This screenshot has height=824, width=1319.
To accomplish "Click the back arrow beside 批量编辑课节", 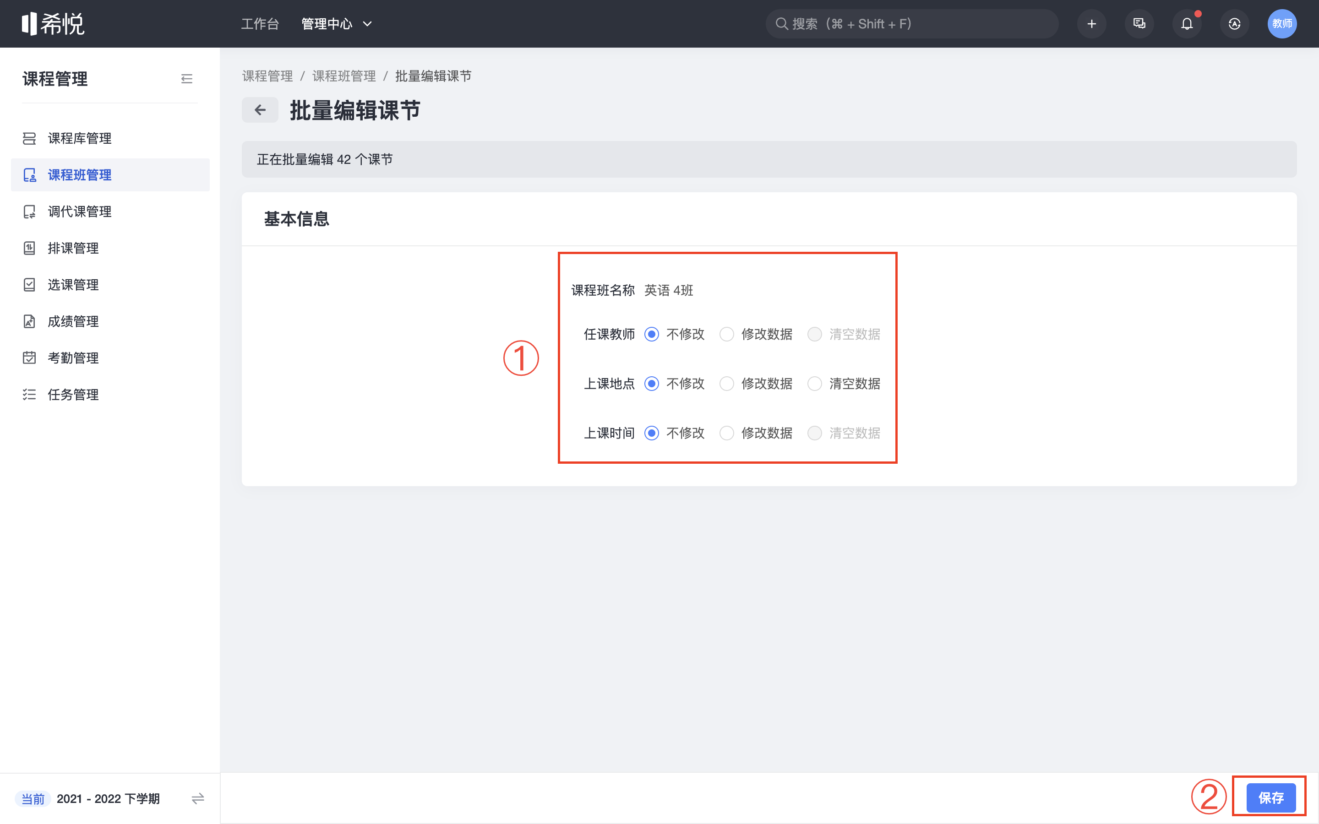I will click(x=260, y=110).
